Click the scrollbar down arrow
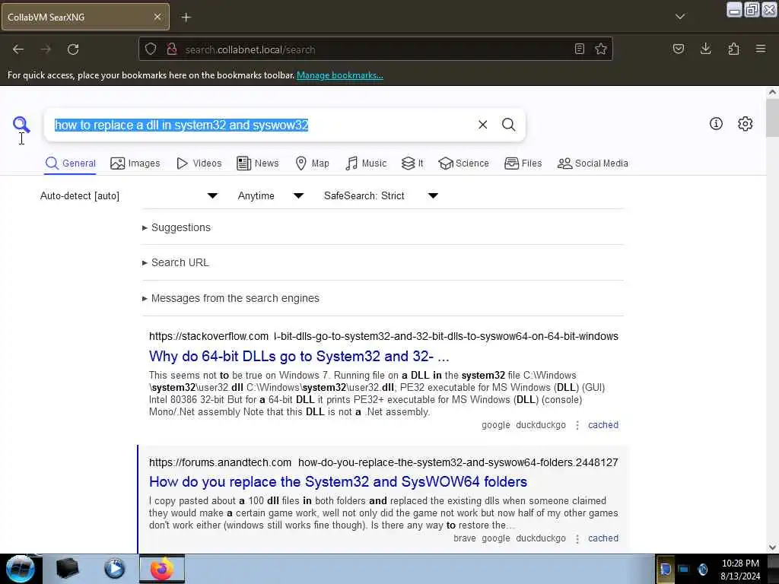This screenshot has height=584, width=779. click(x=772, y=547)
